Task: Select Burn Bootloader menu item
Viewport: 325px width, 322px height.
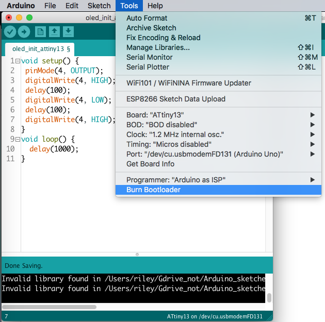Action: pos(218,190)
